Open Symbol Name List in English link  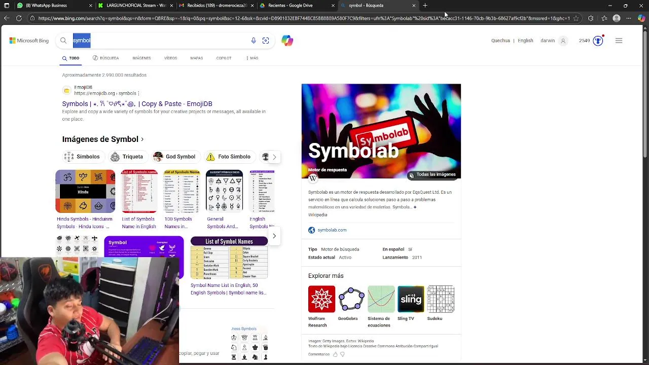click(228, 289)
